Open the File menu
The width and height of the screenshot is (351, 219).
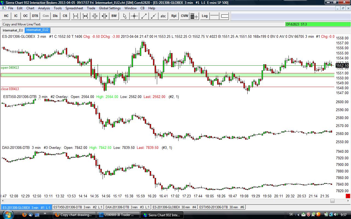11,8
